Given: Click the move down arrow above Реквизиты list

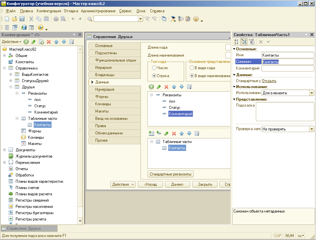Looking at the screenshot, I should (181, 87).
